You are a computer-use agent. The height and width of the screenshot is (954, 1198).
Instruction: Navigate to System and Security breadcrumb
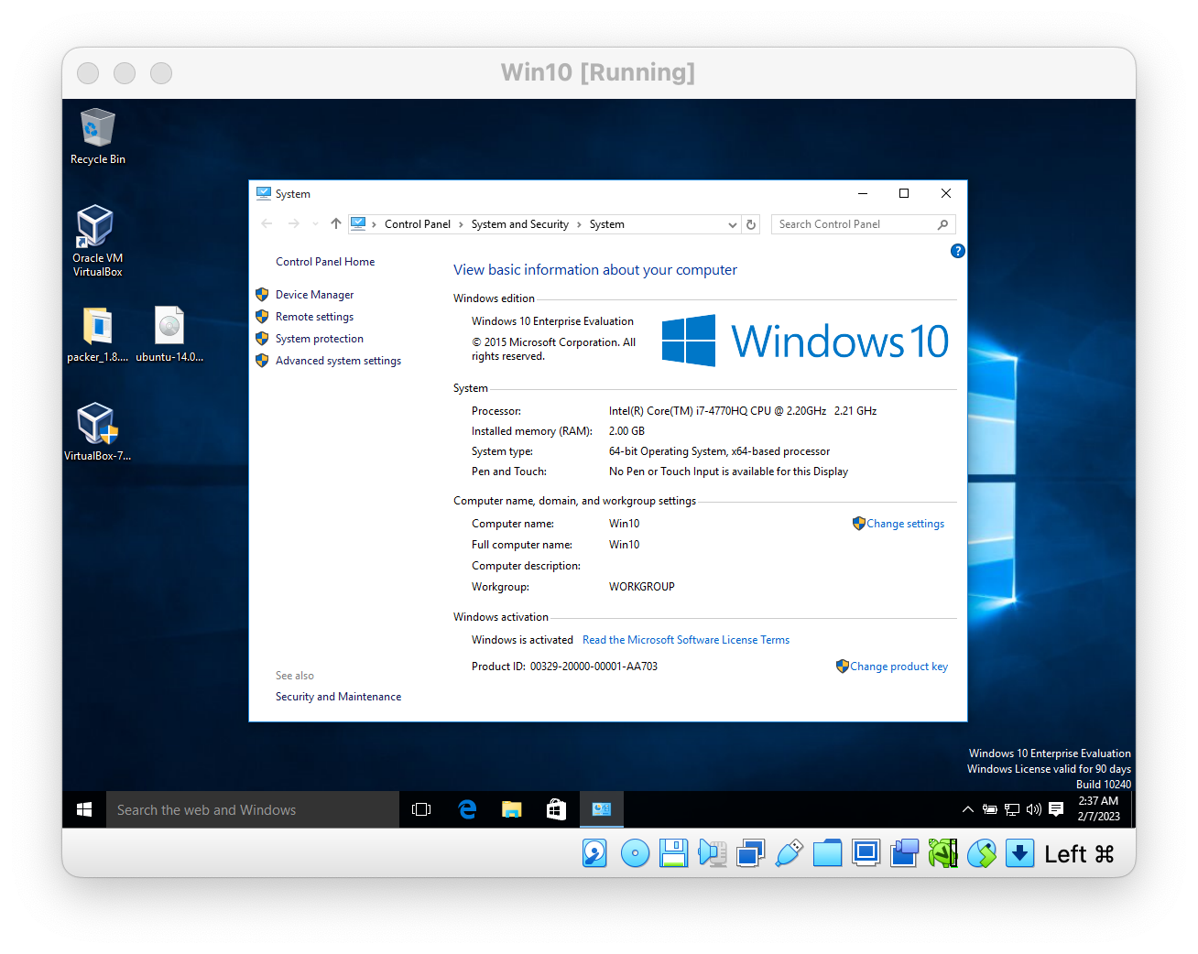[519, 224]
